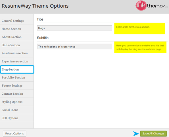The image size is (169, 137).
Task: Go to Skills-Section settings
Action: click(17, 45)
